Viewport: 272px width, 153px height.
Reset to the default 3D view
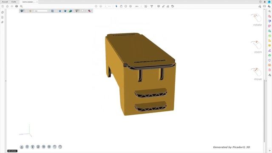(x=30, y=11)
